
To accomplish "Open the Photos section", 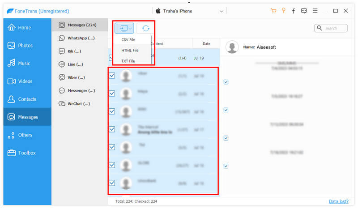I will point(27,45).
